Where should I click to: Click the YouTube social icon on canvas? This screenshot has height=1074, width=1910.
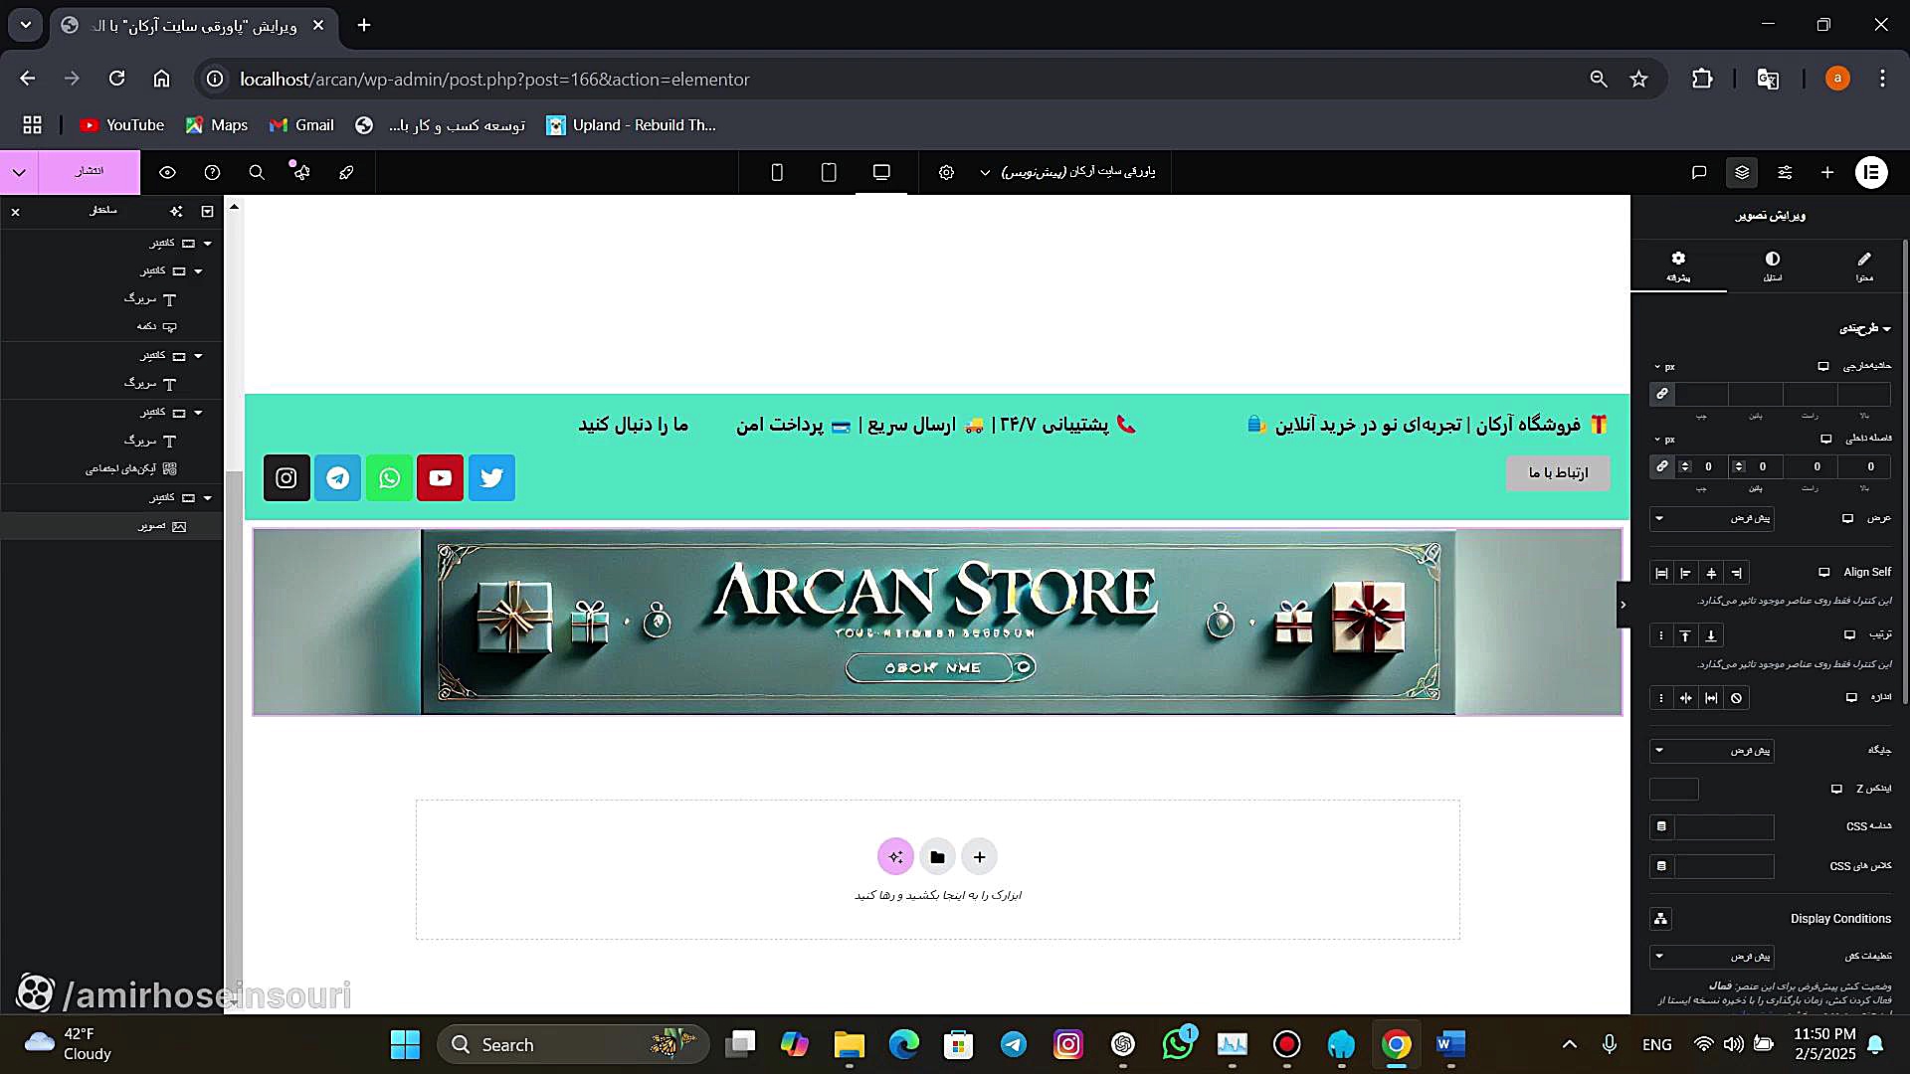pyautogui.click(x=441, y=477)
